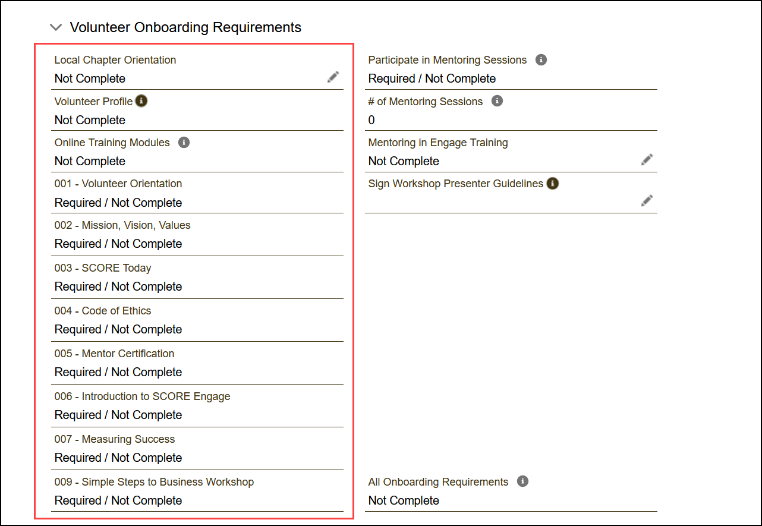Click Sign Workshop Presenter Guidelines info icon

point(553,184)
